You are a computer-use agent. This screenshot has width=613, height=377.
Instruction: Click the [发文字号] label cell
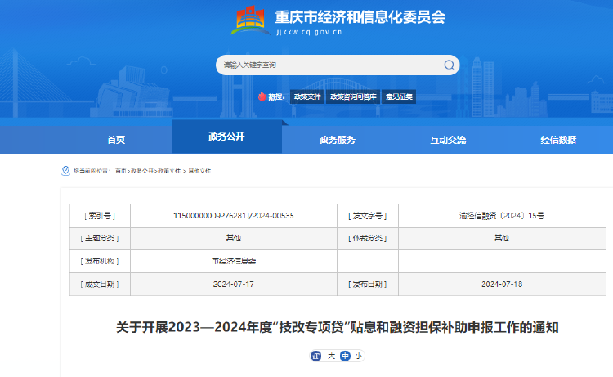tap(368, 215)
